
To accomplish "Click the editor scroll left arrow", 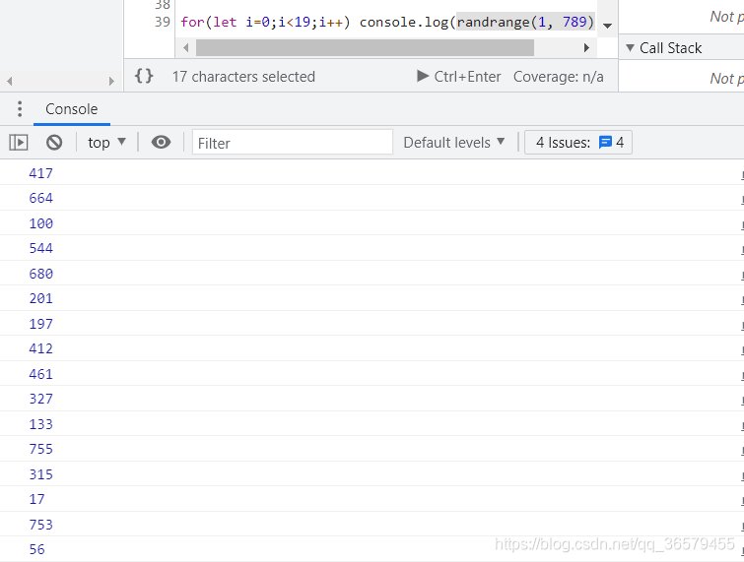I will (186, 47).
